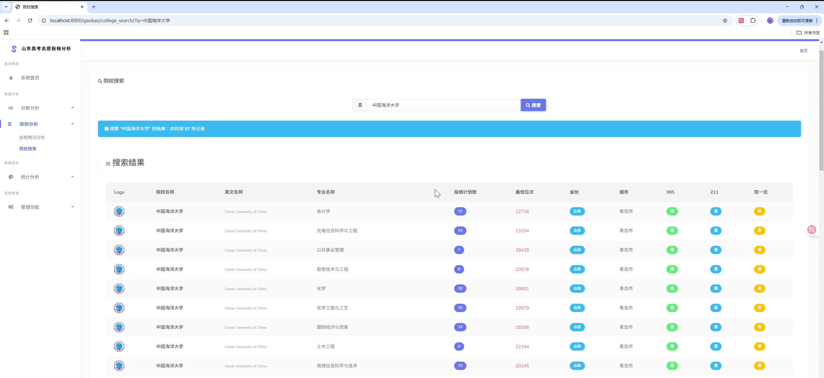Bookmark this page with the star icon
The image size is (824, 378).
tap(725, 21)
